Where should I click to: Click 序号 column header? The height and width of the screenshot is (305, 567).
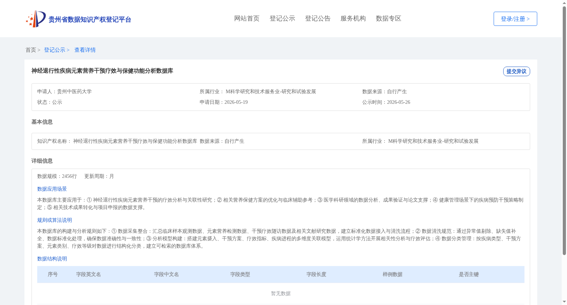[53, 275]
